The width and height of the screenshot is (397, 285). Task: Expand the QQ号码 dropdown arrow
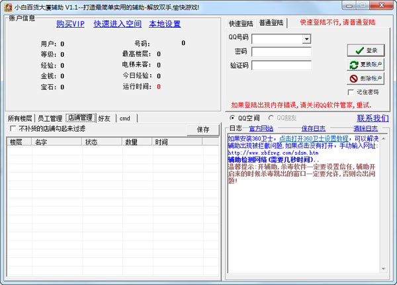tap(306, 39)
